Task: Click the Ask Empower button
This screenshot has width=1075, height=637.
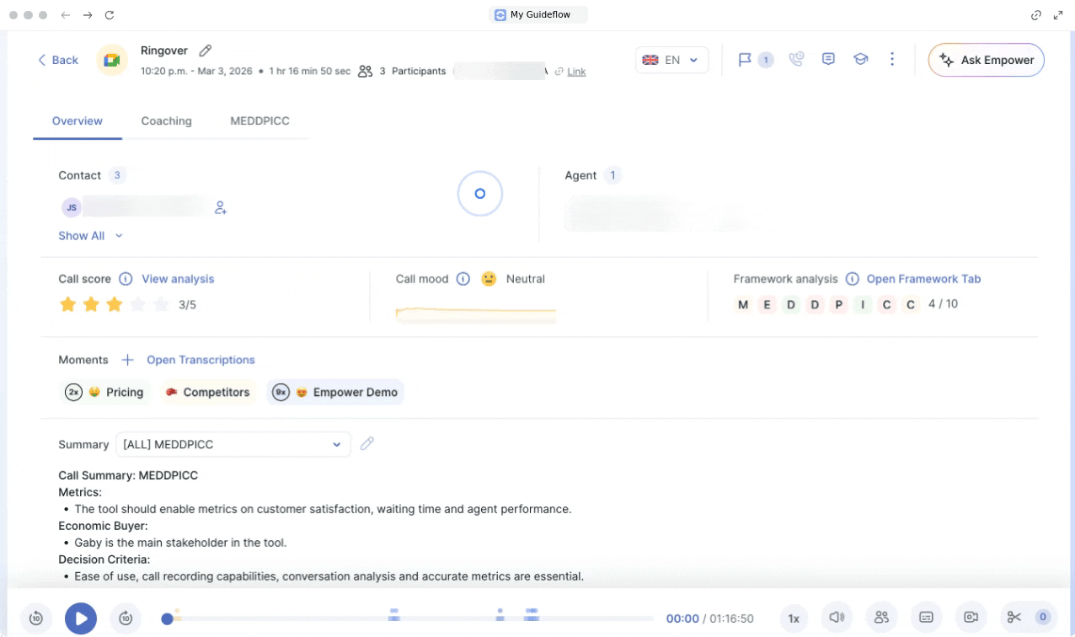Action: point(986,60)
